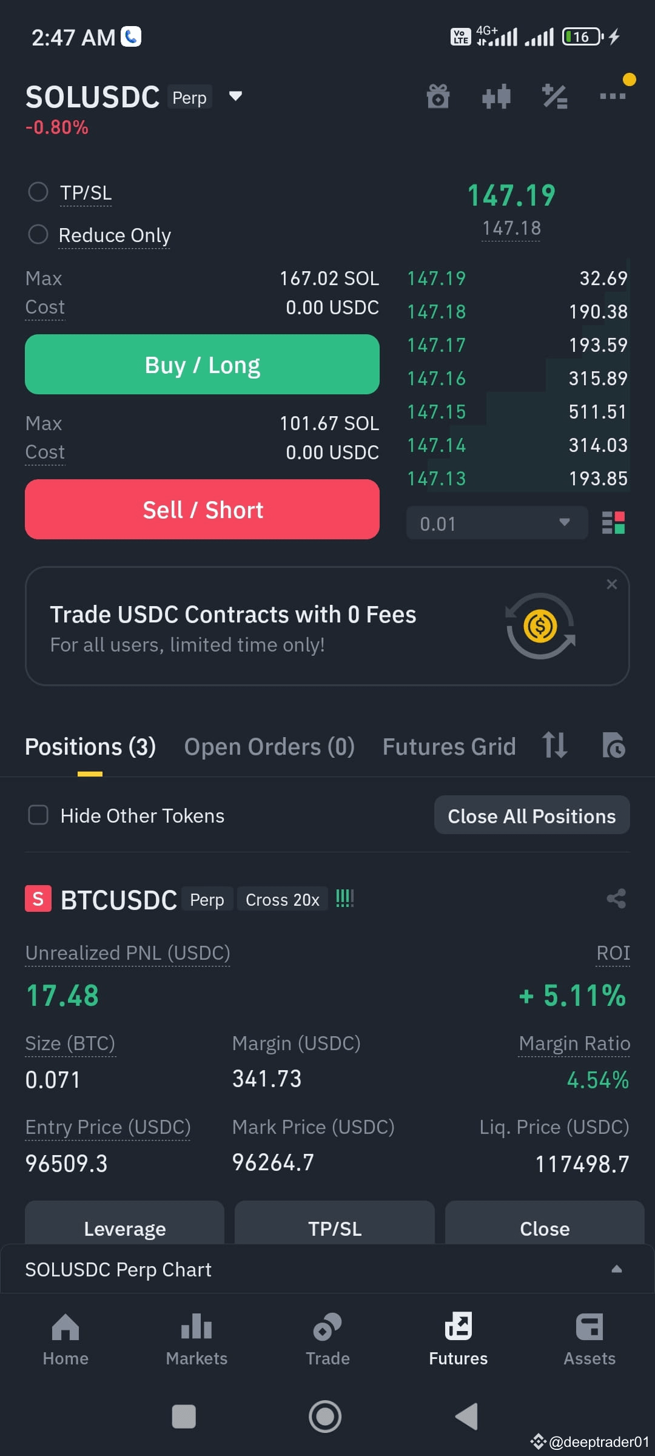Go to the Assets tab

pos(589,1340)
